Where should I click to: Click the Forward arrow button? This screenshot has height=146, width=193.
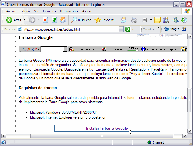(32, 20)
